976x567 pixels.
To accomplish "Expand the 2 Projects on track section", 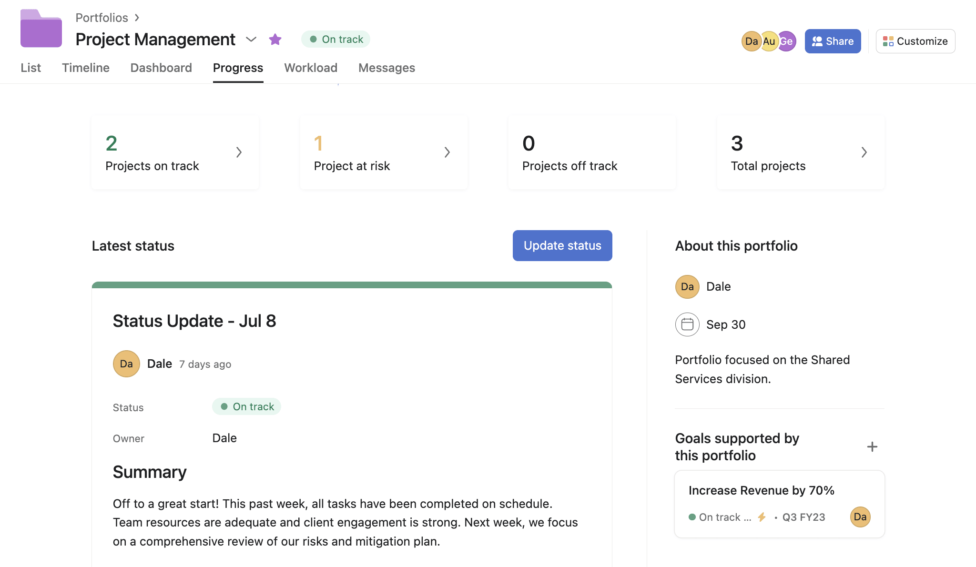I will (238, 152).
